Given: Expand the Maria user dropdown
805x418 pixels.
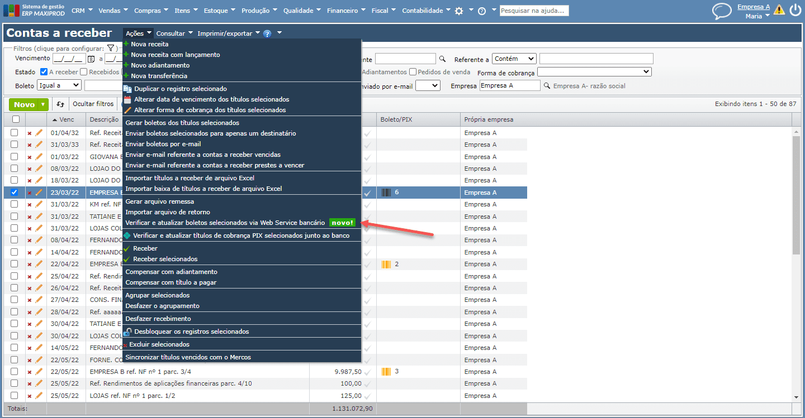Looking at the screenshot, I should (x=757, y=16).
